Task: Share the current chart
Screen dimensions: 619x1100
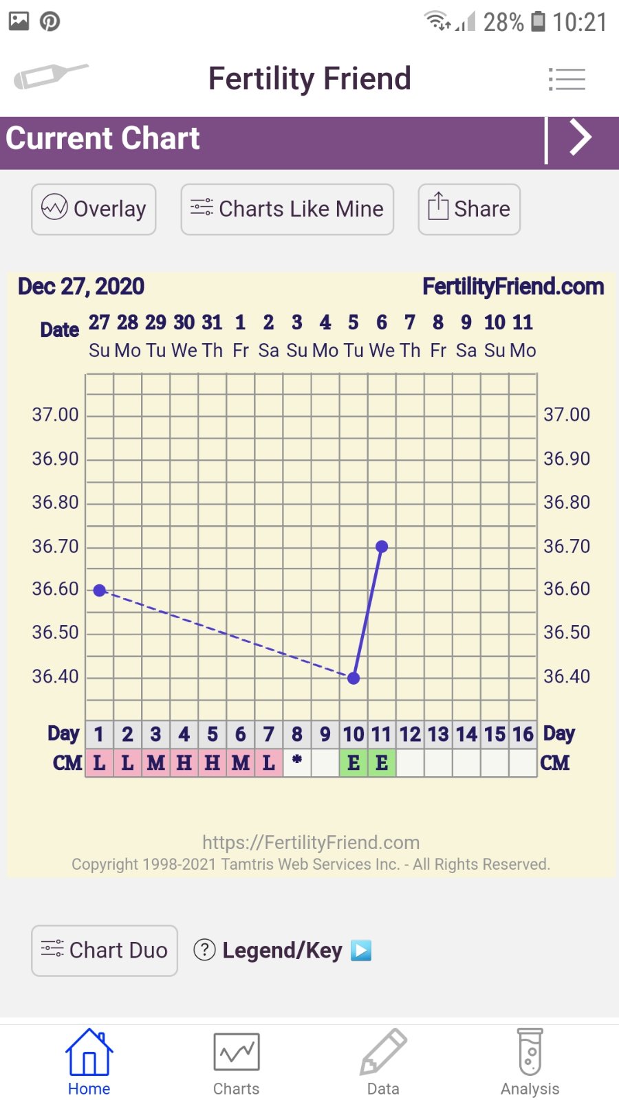Action: tap(469, 209)
